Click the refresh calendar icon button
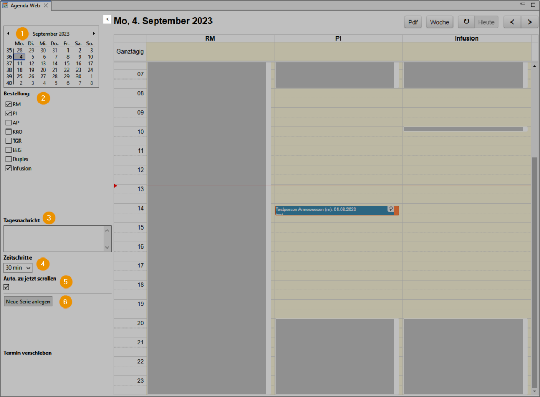The height and width of the screenshot is (397, 540). click(x=466, y=22)
